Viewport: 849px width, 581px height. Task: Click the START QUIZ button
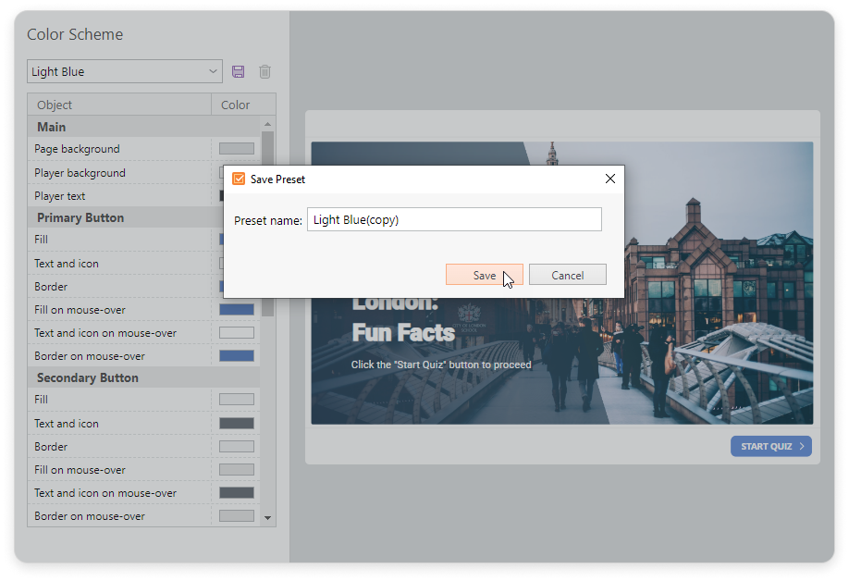click(770, 446)
